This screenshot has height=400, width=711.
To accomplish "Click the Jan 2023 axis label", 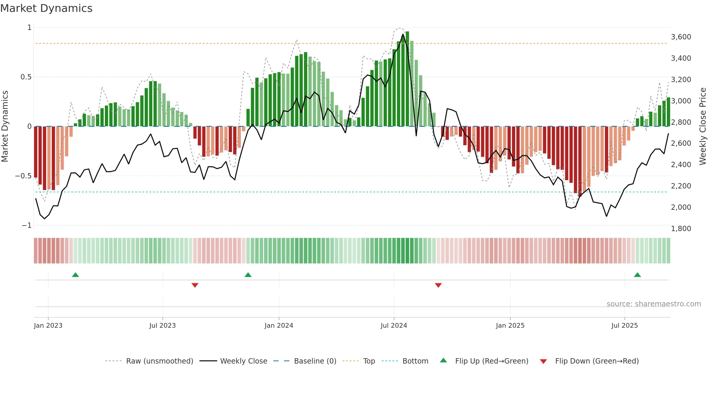I will tap(48, 325).
